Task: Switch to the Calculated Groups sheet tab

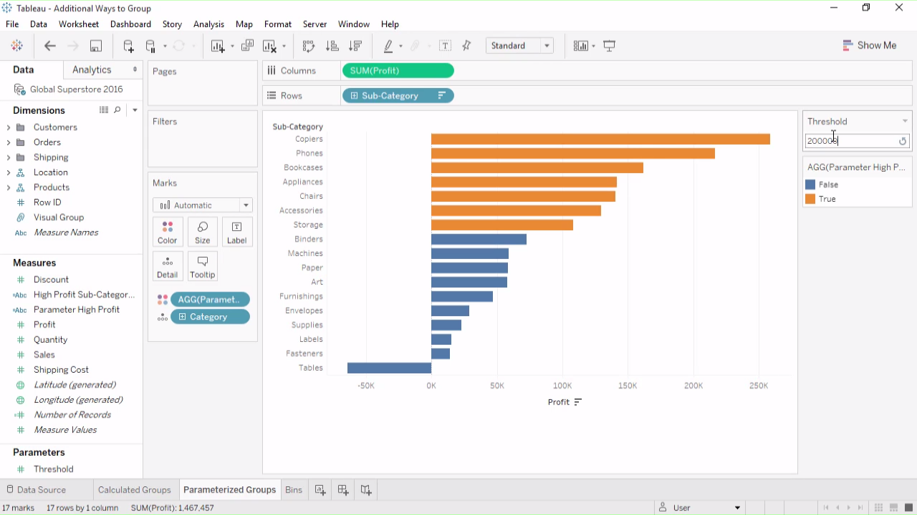Action: tap(134, 490)
